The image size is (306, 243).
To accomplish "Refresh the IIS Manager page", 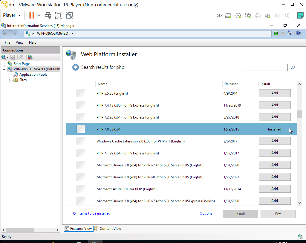I will pyautogui.click(x=276, y=33).
